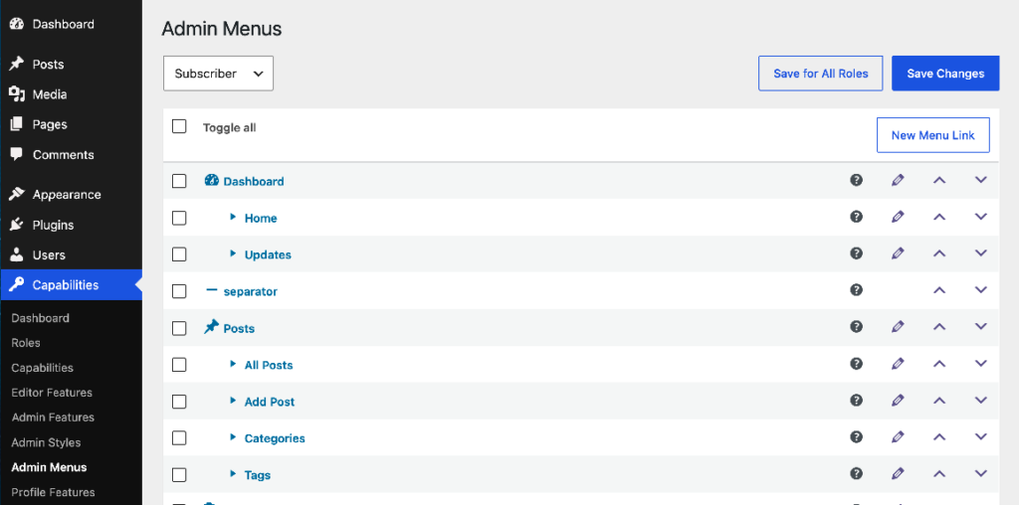
Task: Open Roles submenu under Capabilities
Action: coord(26,343)
